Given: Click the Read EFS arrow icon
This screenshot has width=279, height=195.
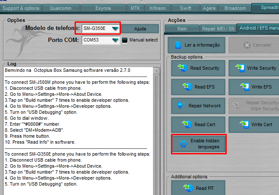Looking at the screenshot, I should tap(187, 87).
